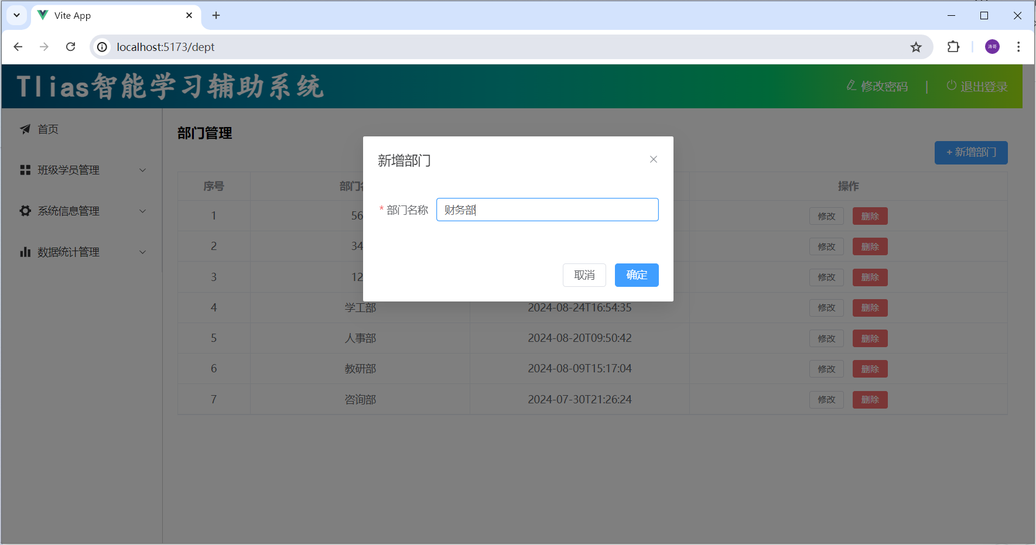Image resolution: width=1036 pixels, height=545 pixels.
Task: Click the browser back arrow
Action: pyautogui.click(x=18, y=47)
